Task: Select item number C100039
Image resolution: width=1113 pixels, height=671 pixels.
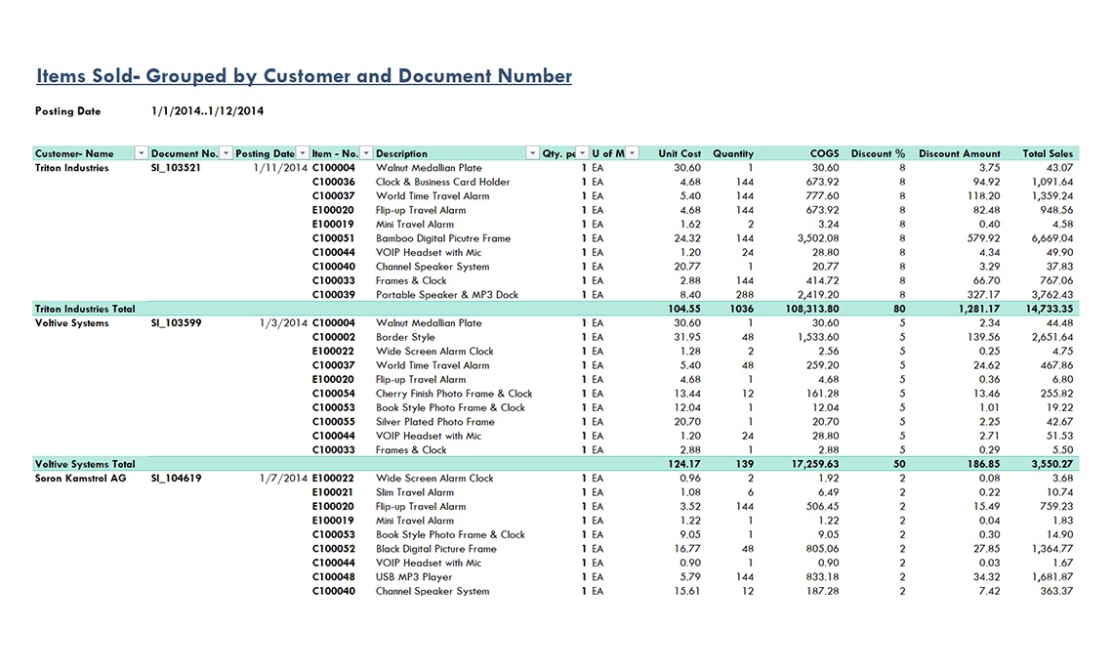Action: coord(334,295)
